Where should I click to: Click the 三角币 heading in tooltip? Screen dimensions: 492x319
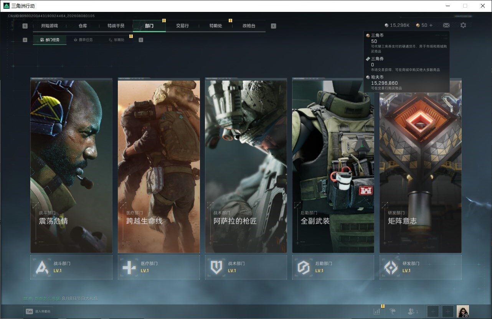pyautogui.click(x=377, y=36)
